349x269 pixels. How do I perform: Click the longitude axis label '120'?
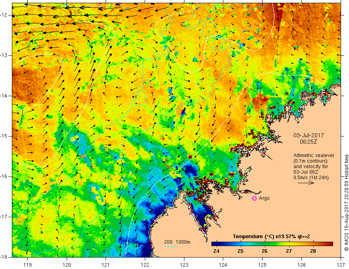[x=67, y=265]
